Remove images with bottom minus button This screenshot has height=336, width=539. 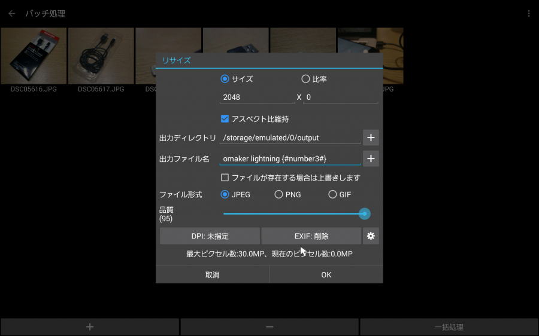269,327
